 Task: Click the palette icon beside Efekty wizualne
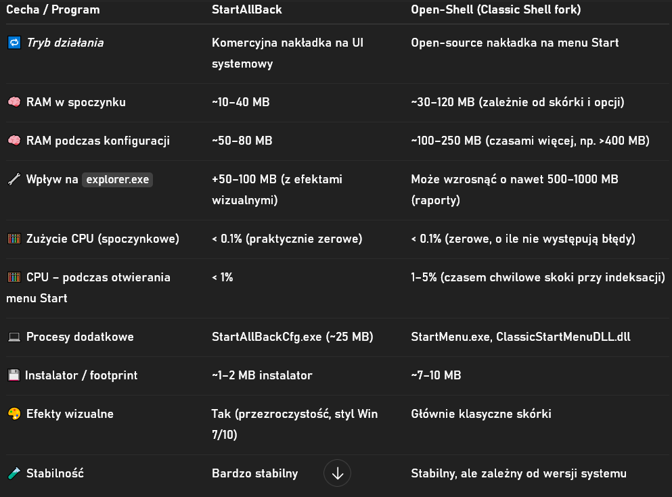[14, 414]
